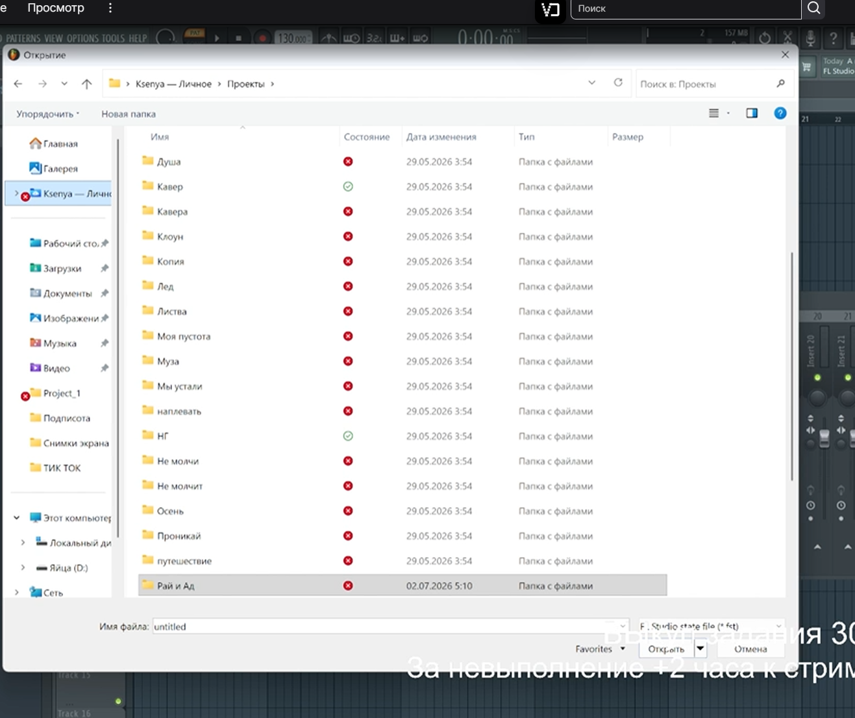Open FL Studio VIEW menu
This screenshot has height=718, width=855.
pos(54,38)
